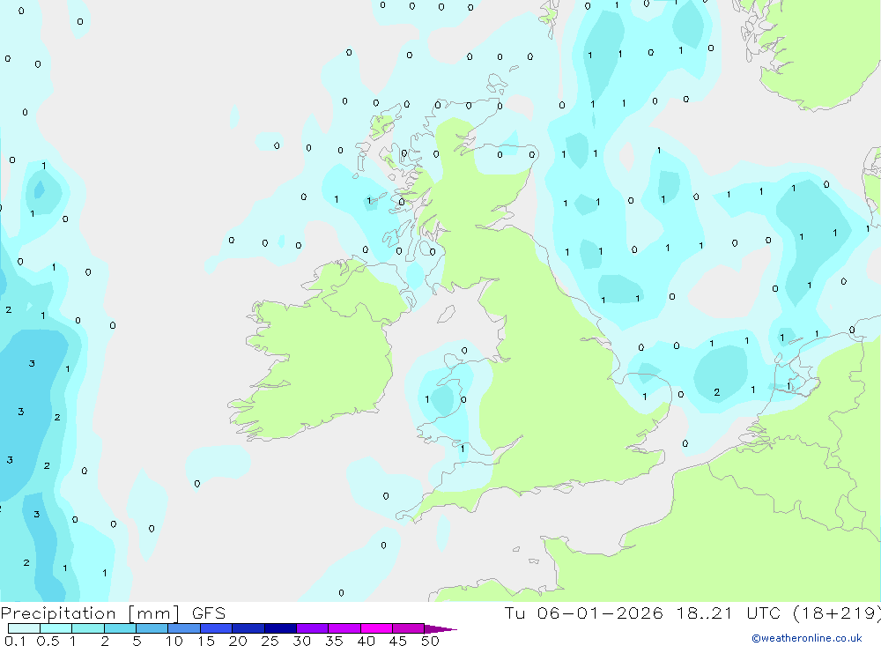Click the "35" legend scale label
This screenshot has height=646, width=881.
[334, 641]
